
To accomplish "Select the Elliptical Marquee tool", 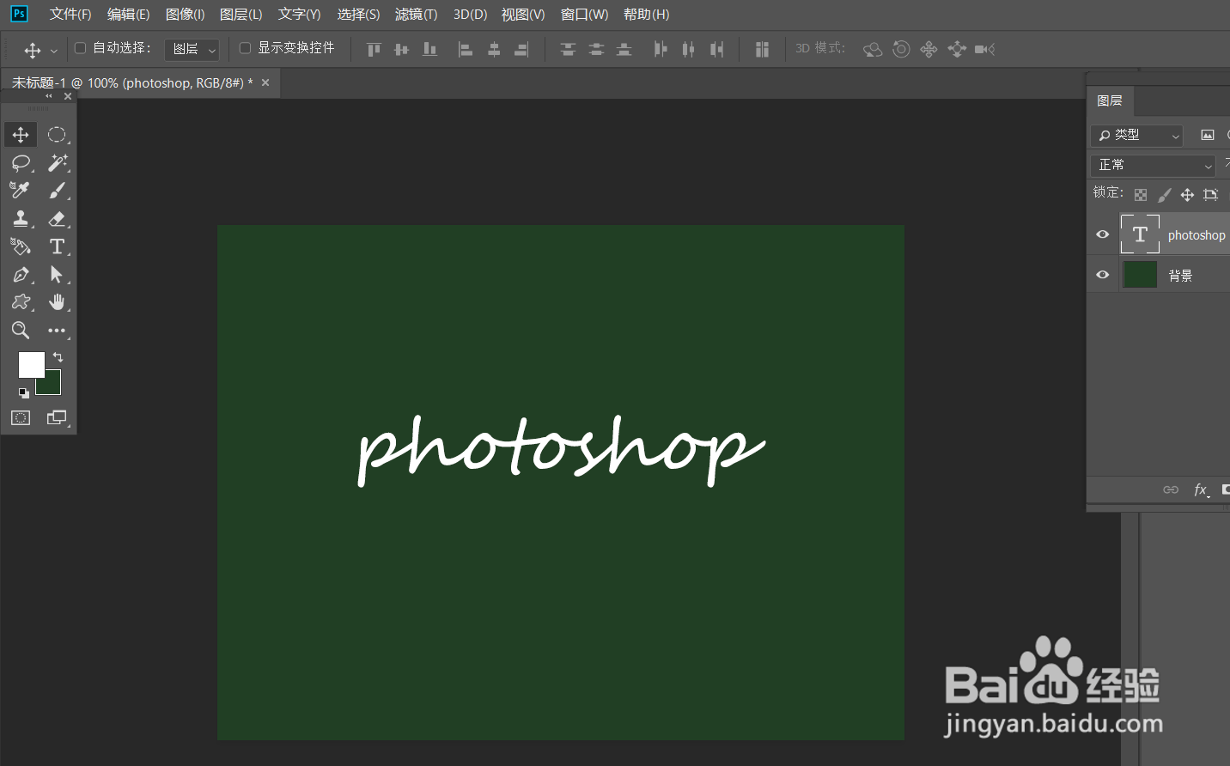I will click(x=57, y=135).
